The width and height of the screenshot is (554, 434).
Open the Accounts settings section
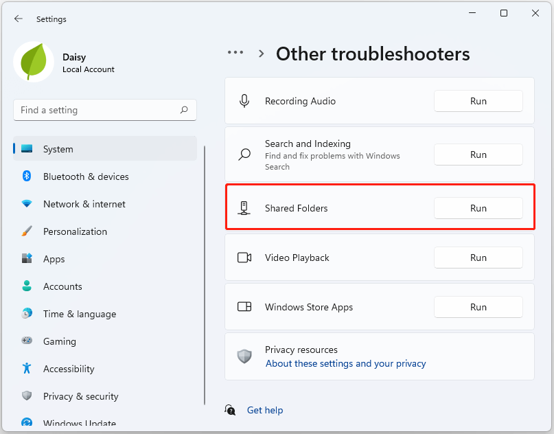coord(62,286)
